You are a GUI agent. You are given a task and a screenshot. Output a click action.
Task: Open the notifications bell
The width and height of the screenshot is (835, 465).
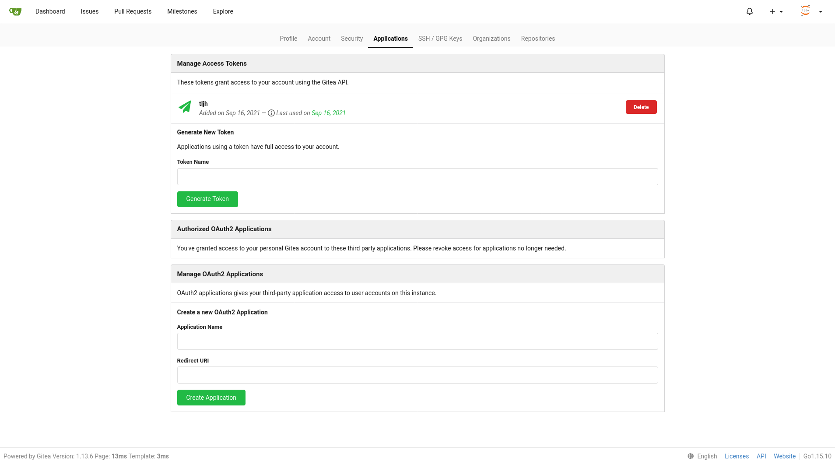click(749, 11)
